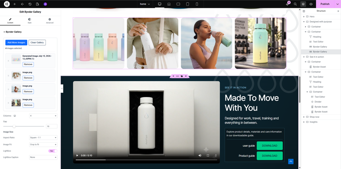This screenshot has width=341, height=169.
Task: Collapse the editor panel side arrow
Action: click(62, 89)
